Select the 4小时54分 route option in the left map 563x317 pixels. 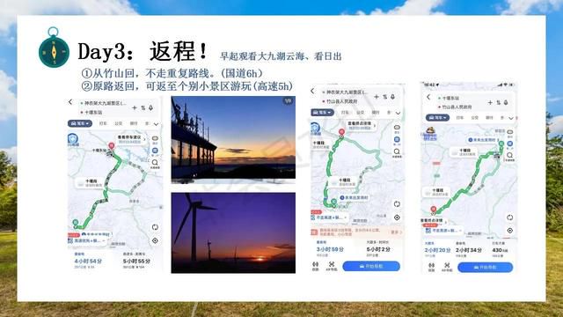click(88, 261)
